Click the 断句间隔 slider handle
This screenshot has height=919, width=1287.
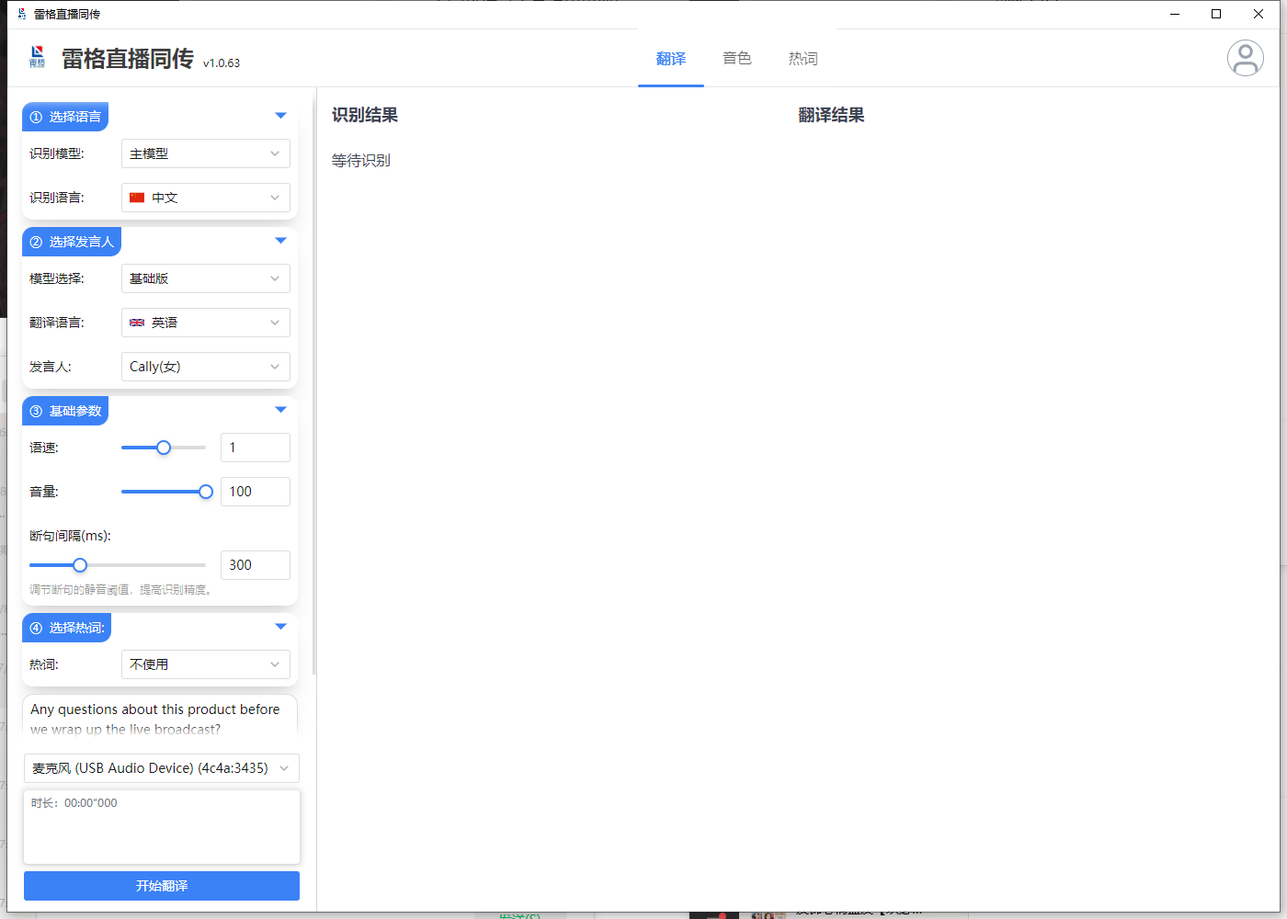(80, 565)
